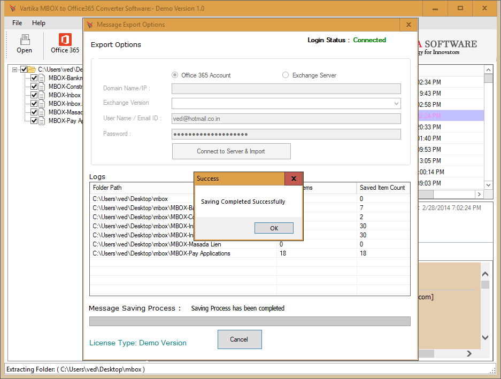The height and width of the screenshot is (379, 501).
Task: Toggle the checkbox for the C:\Users\ved root folder
Action: click(24, 69)
